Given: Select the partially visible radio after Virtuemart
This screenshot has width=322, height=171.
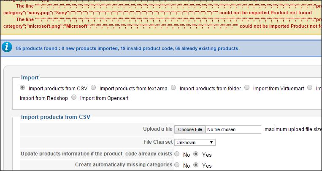Looking at the screenshot, I should (310, 88).
